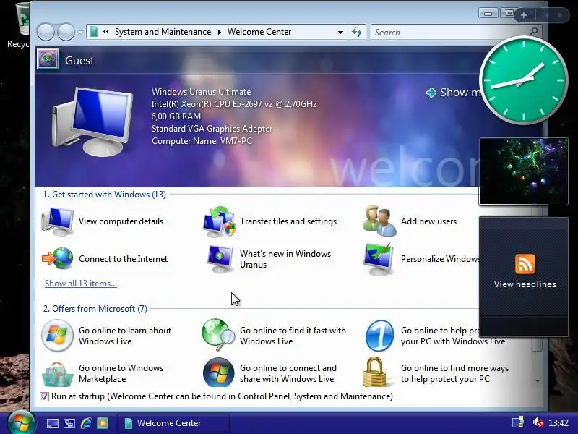
Task: Click Show desktop quick launch icon
Action: click(52, 423)
